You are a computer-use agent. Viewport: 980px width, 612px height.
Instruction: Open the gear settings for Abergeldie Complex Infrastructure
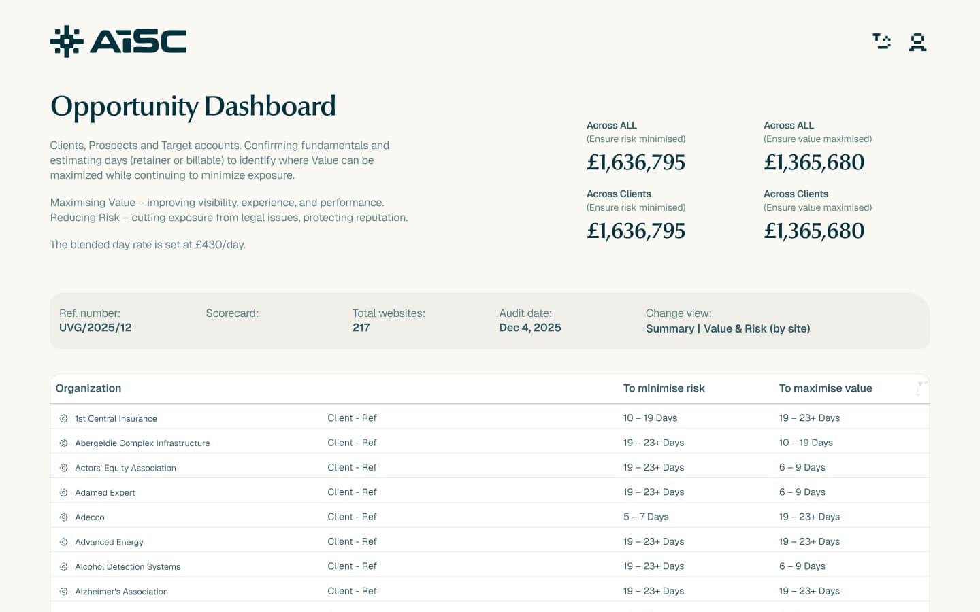pyautogui.click(x=63, y=443)
